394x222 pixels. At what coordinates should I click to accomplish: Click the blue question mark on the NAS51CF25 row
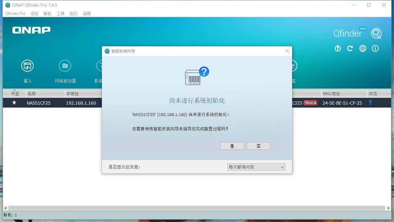tap(370, 103)
